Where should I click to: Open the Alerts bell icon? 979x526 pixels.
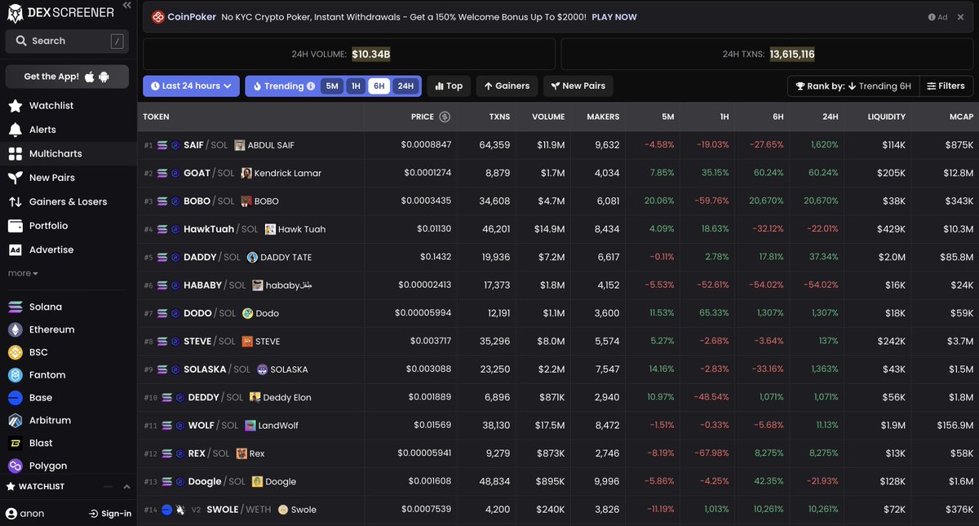(x=15, y=130)
